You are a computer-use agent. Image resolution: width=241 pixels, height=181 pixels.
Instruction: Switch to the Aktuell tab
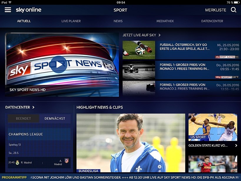[24, 21]
